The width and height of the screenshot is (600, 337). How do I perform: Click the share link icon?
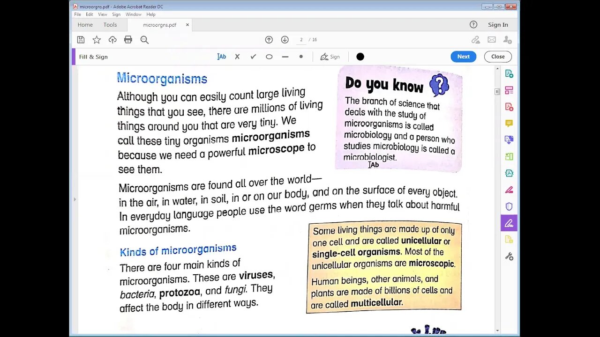[x=475, y=40]
